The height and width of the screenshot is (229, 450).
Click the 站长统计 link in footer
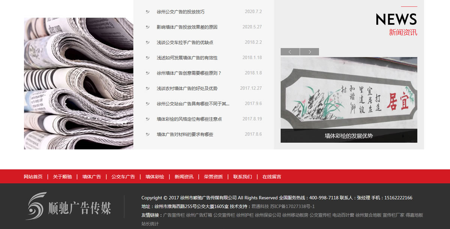[150, 224]
